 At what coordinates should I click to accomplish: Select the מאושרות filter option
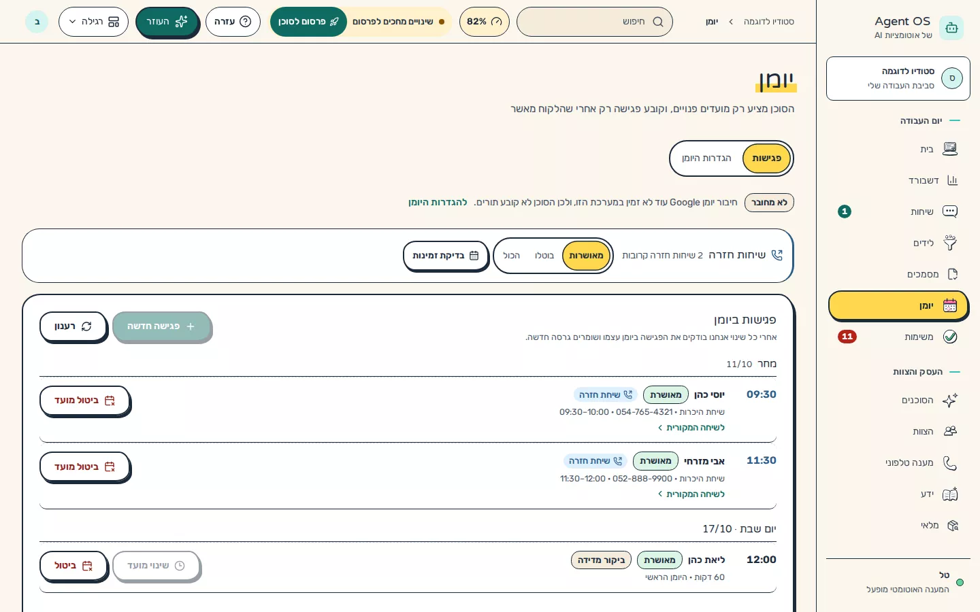click(586, 256)
